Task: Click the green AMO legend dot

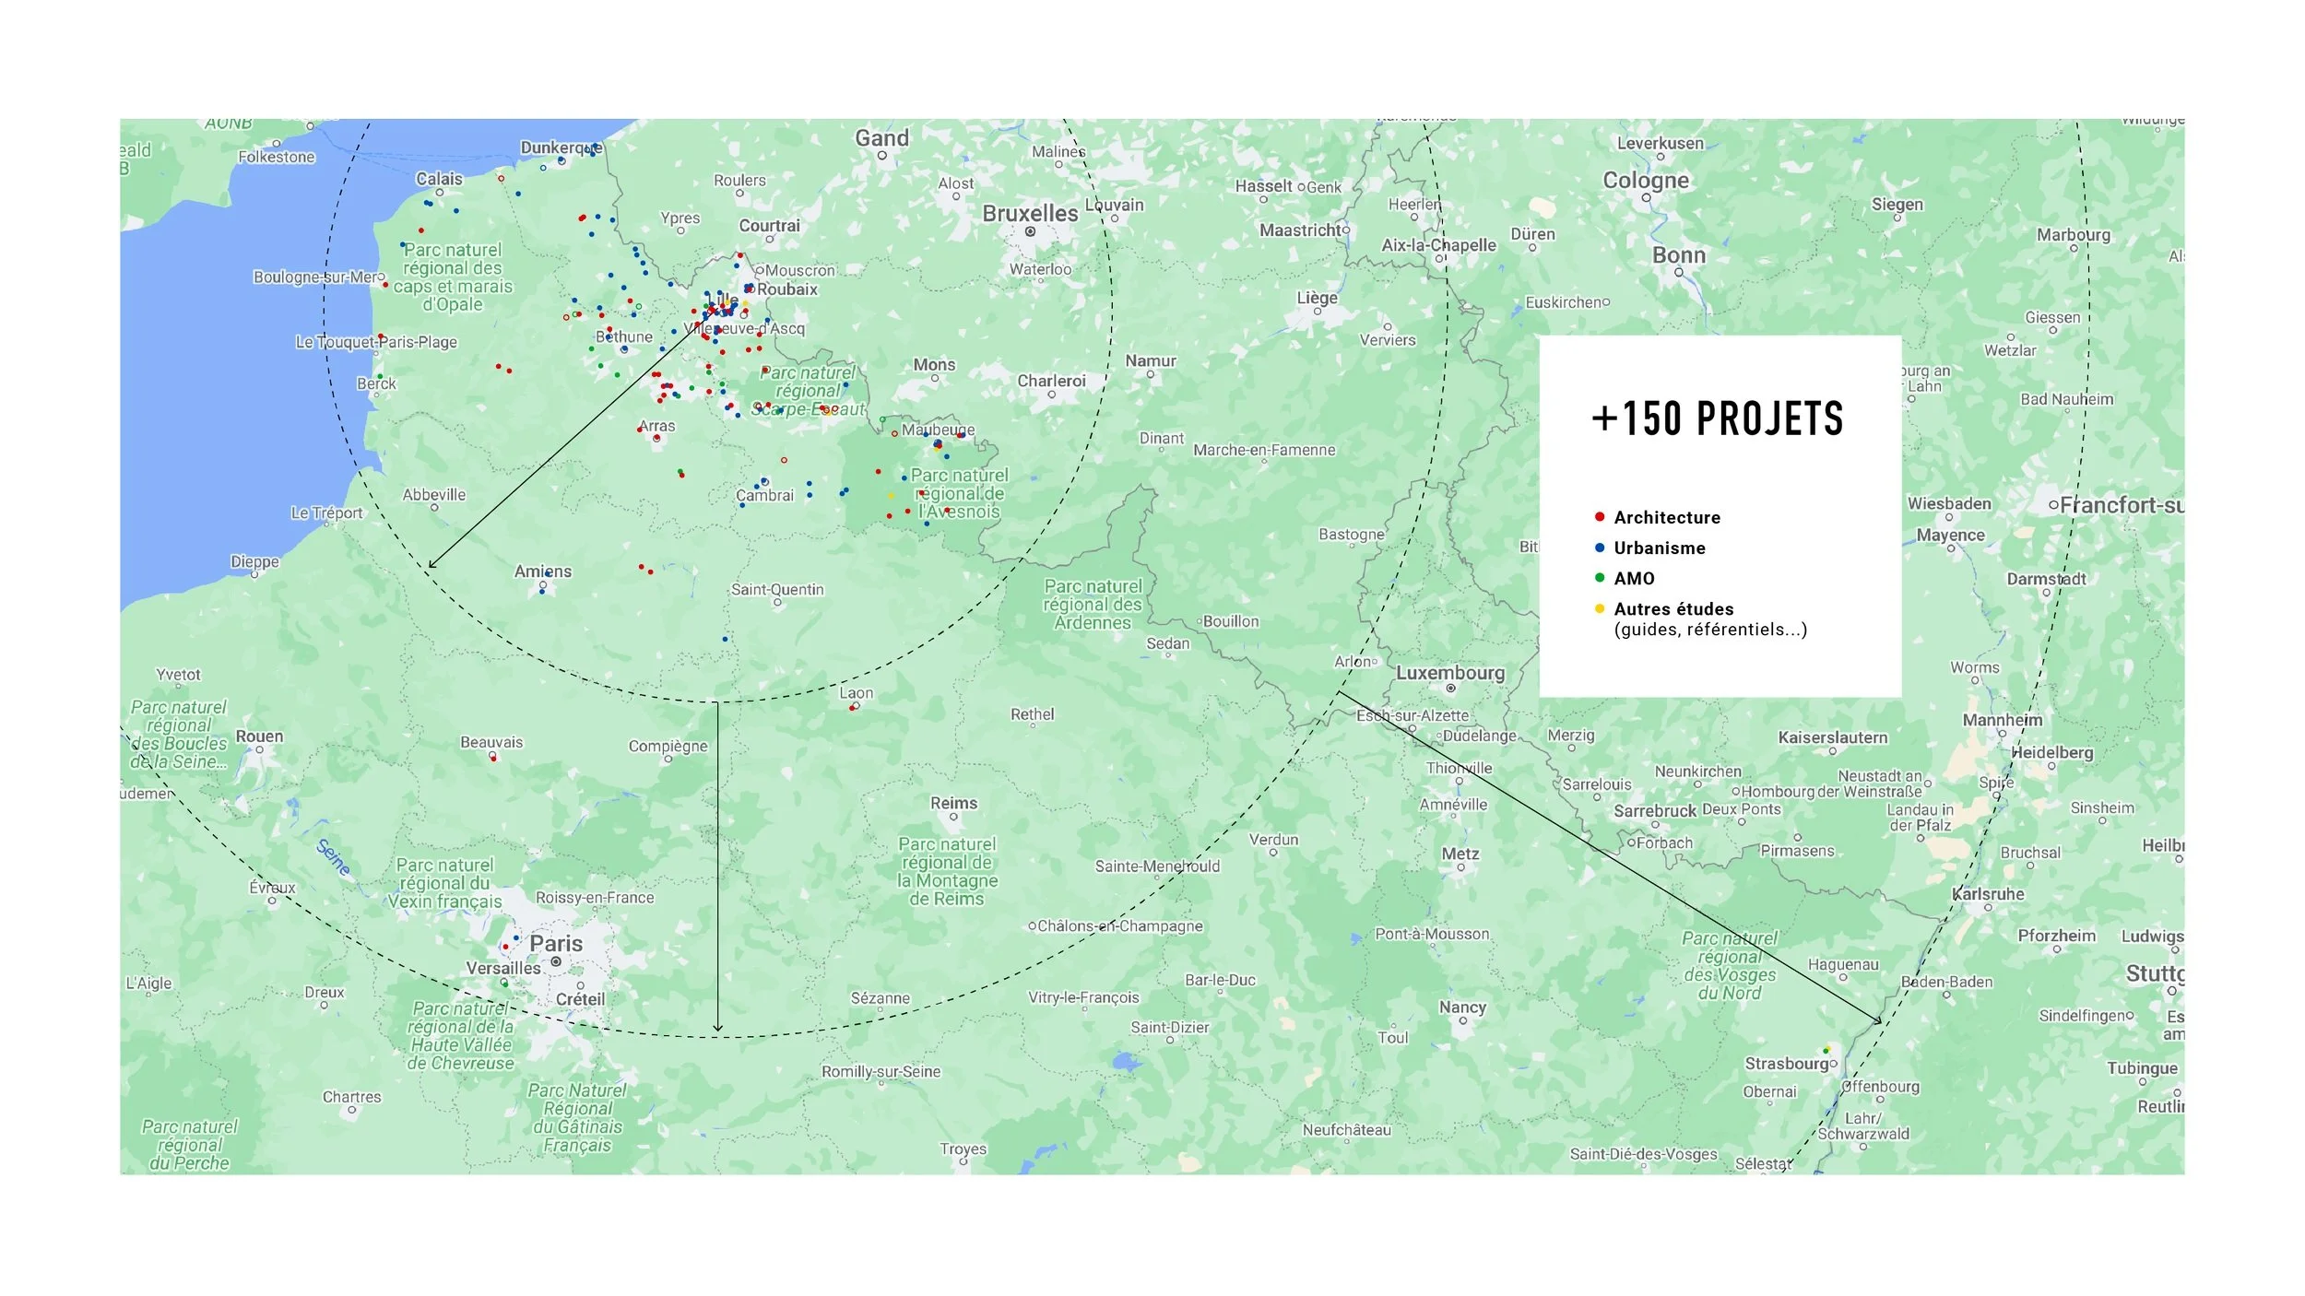Action: pos(1600,578)
